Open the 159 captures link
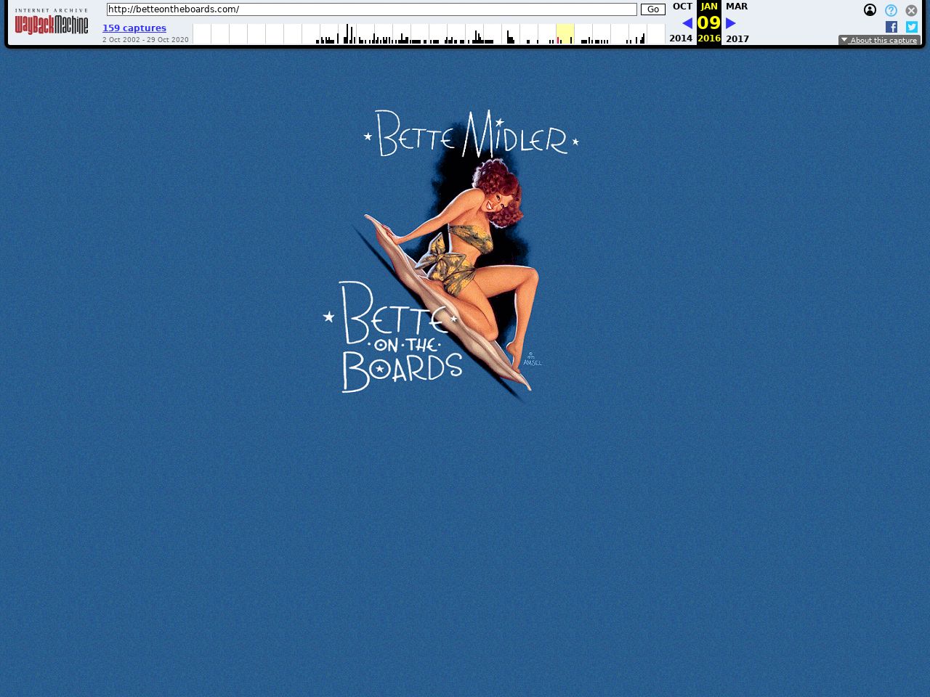This screenshot has height=697, width=930. pos(134,28)
